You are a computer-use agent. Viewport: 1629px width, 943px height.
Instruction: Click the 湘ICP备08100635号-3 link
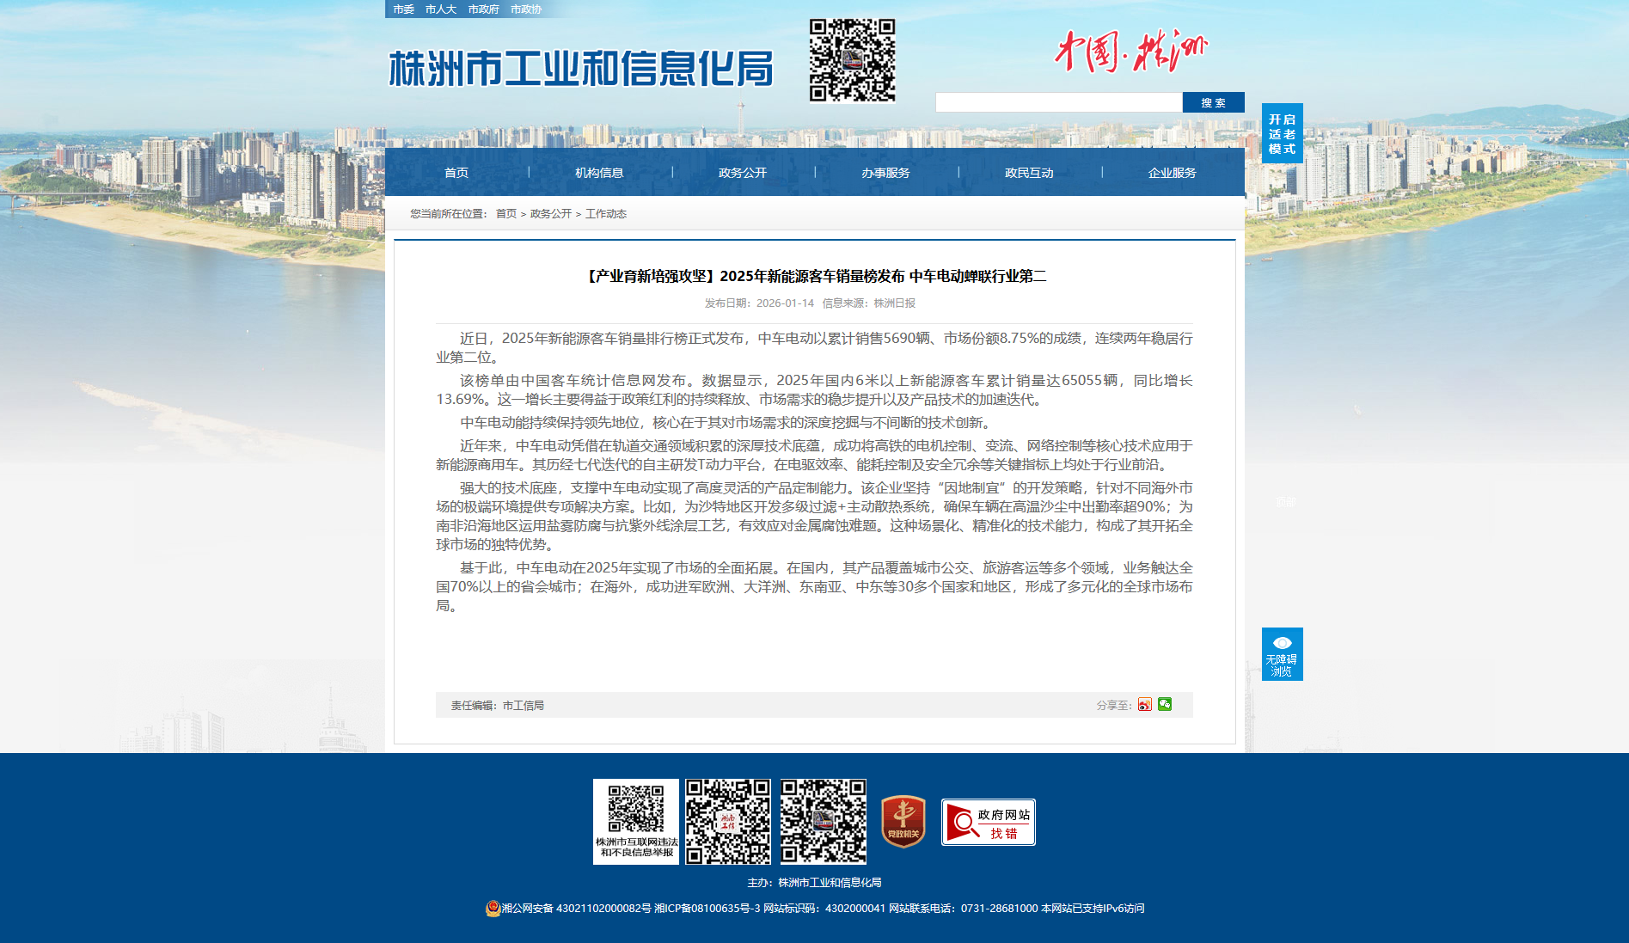707,909
